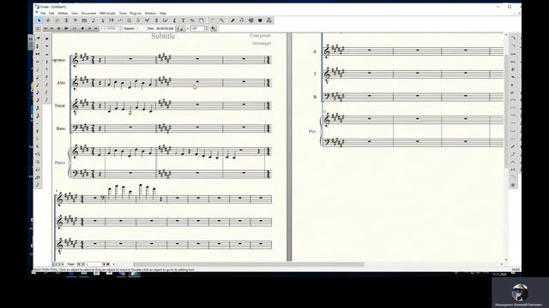Click the speaker icon in playback controls
This screenshot has height=308, width=549.
(214, 28)
